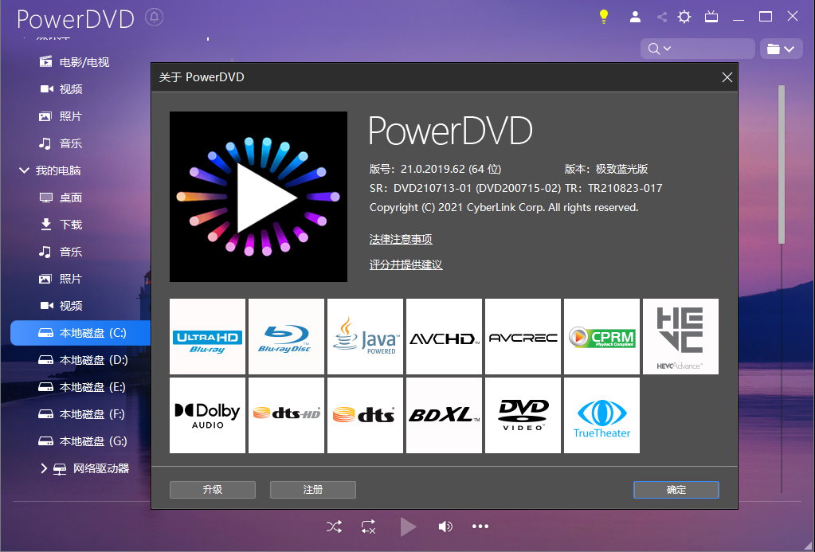
Task: Click the HEVC Advance logo
Action: 681,336
